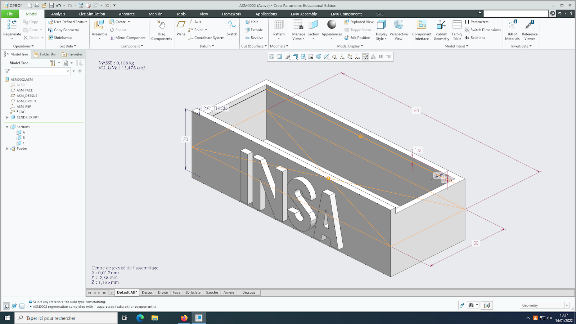The height and width of the screenshot is (324, 576).
Task: Select ASM_DESSUS plane in model tree
Action: [x=27, y=96]
